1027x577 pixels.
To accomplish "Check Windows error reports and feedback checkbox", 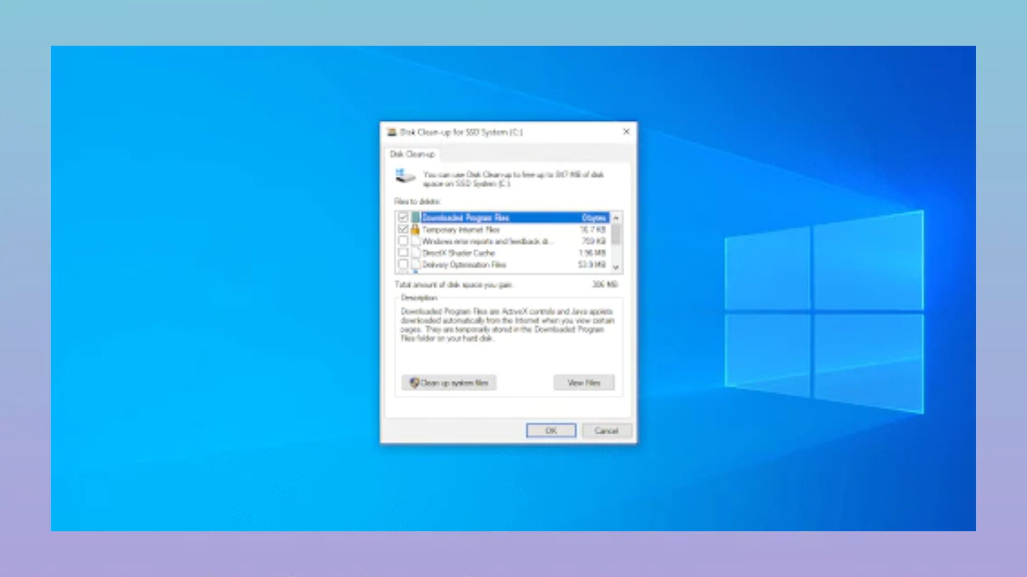I will tap(403, 241).
